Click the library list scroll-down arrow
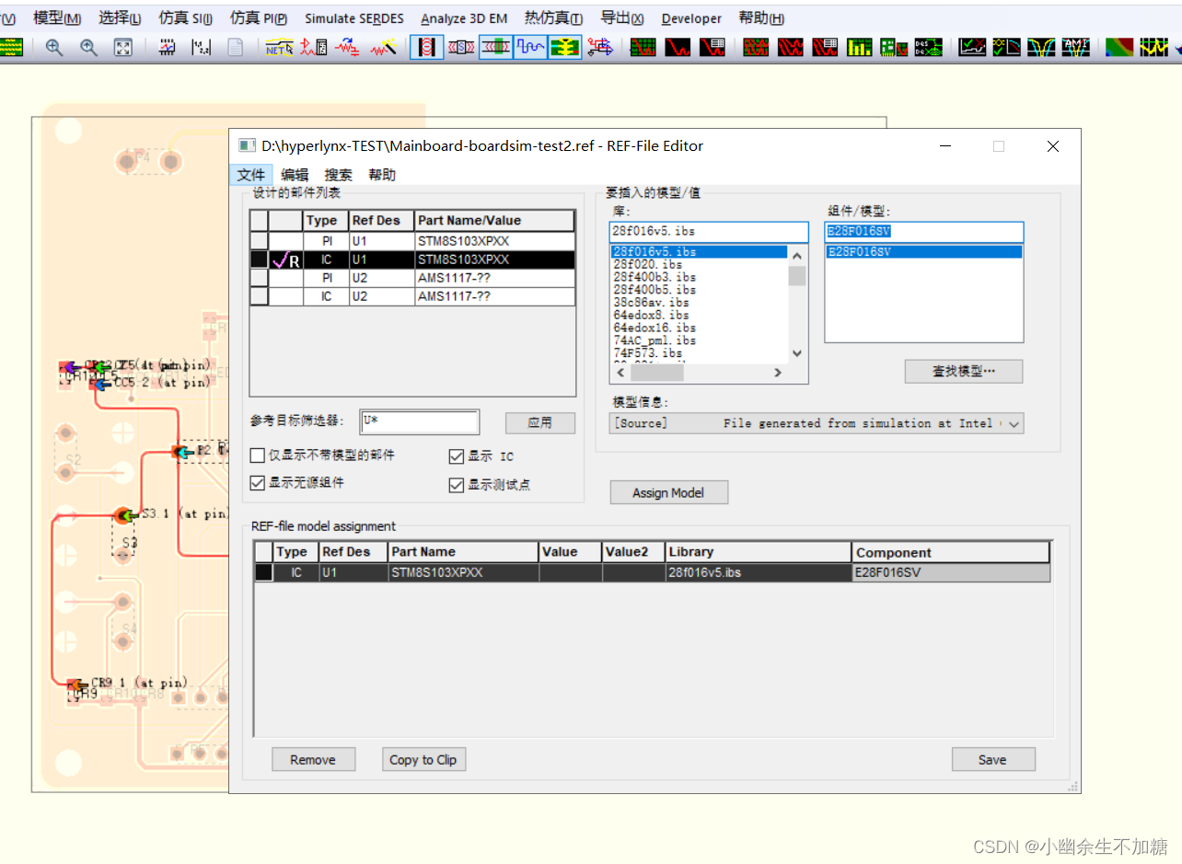This screenshot has width=1182, height=864. pos(797,353)
